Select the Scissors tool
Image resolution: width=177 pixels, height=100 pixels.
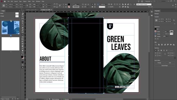pyautogui.click(x=23, y=37)
